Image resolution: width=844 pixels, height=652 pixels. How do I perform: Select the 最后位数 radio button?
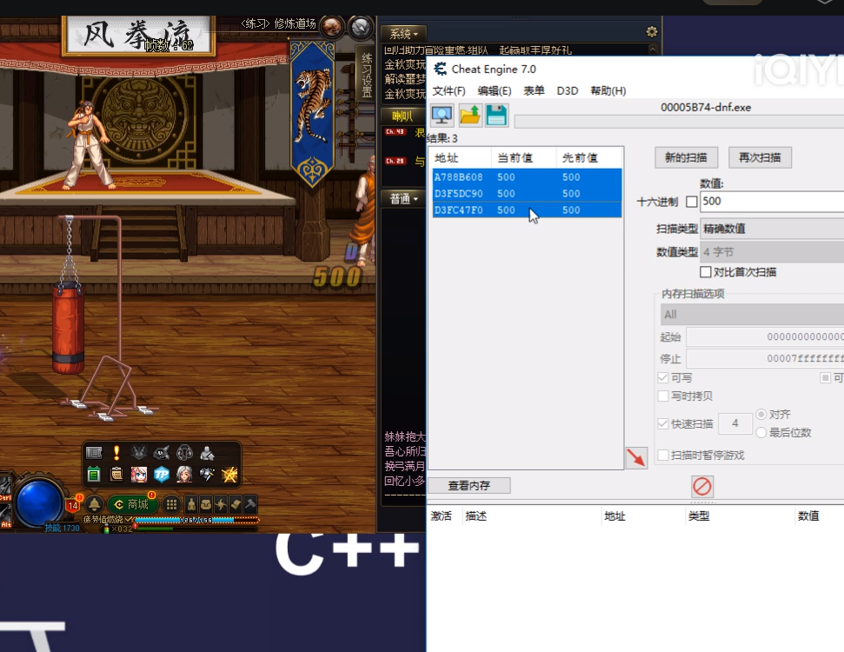click(x=761, y=432)
